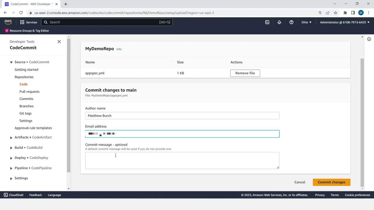Click the Size column header
Viewport: 374px width, 210px height.
point(180,62)
